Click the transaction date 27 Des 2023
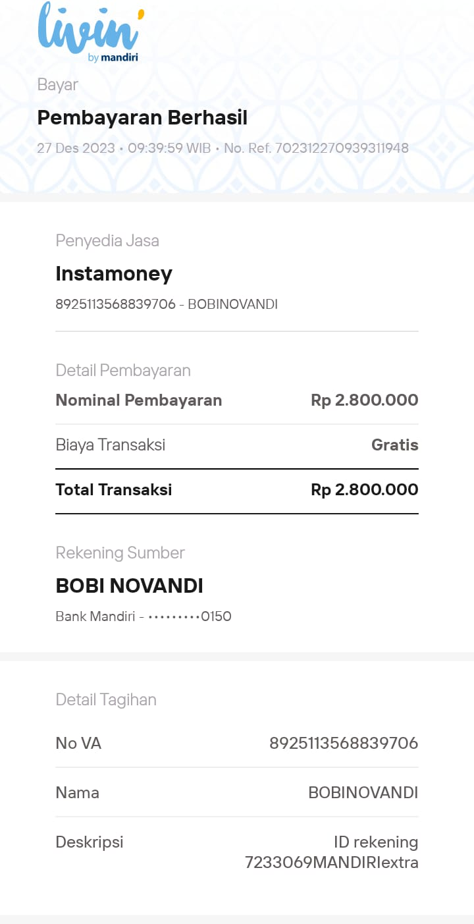Image resolution: width=474 pixels, height=924 pixels. (76, 148)
